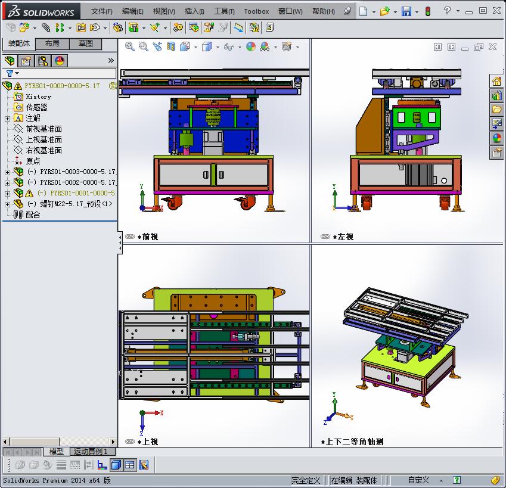506x488 pixels.
Task: Click the Bill of Materials icon
Action: (194, 28)
